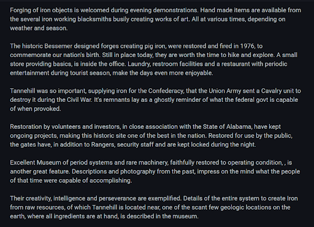
Task: Click the phrase "commemorate our nation's birth"
Action: point(55,55)
